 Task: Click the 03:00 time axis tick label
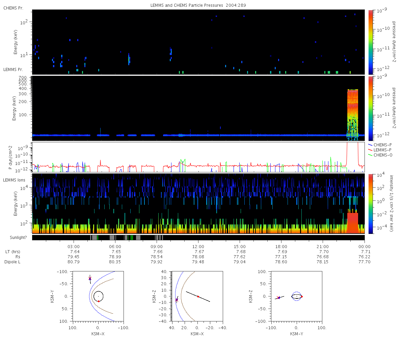coord(74,247)
